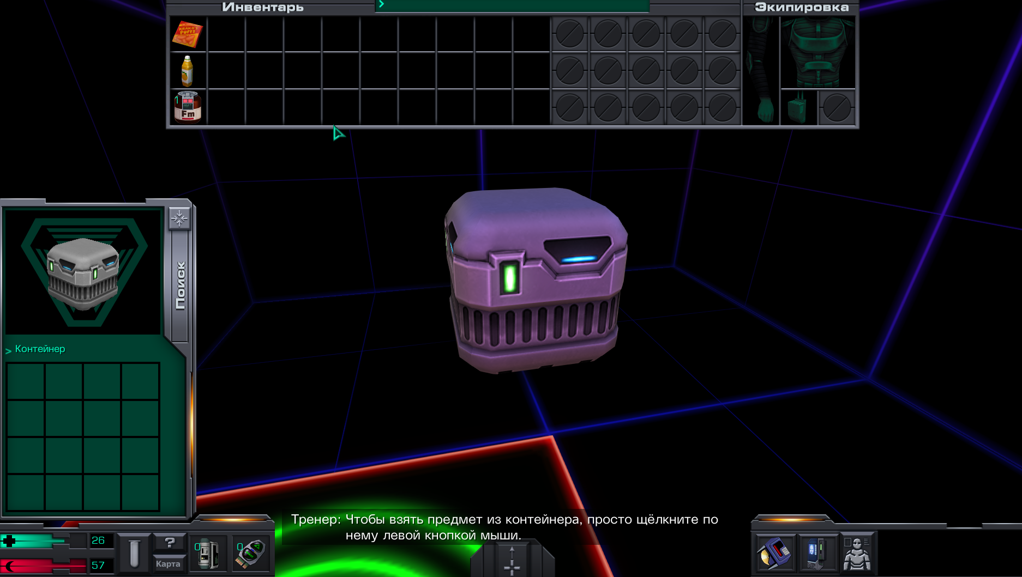Viewport: 1022px width, 577px height.
Task: Click the grey container preview image
Action: [83, 272]
